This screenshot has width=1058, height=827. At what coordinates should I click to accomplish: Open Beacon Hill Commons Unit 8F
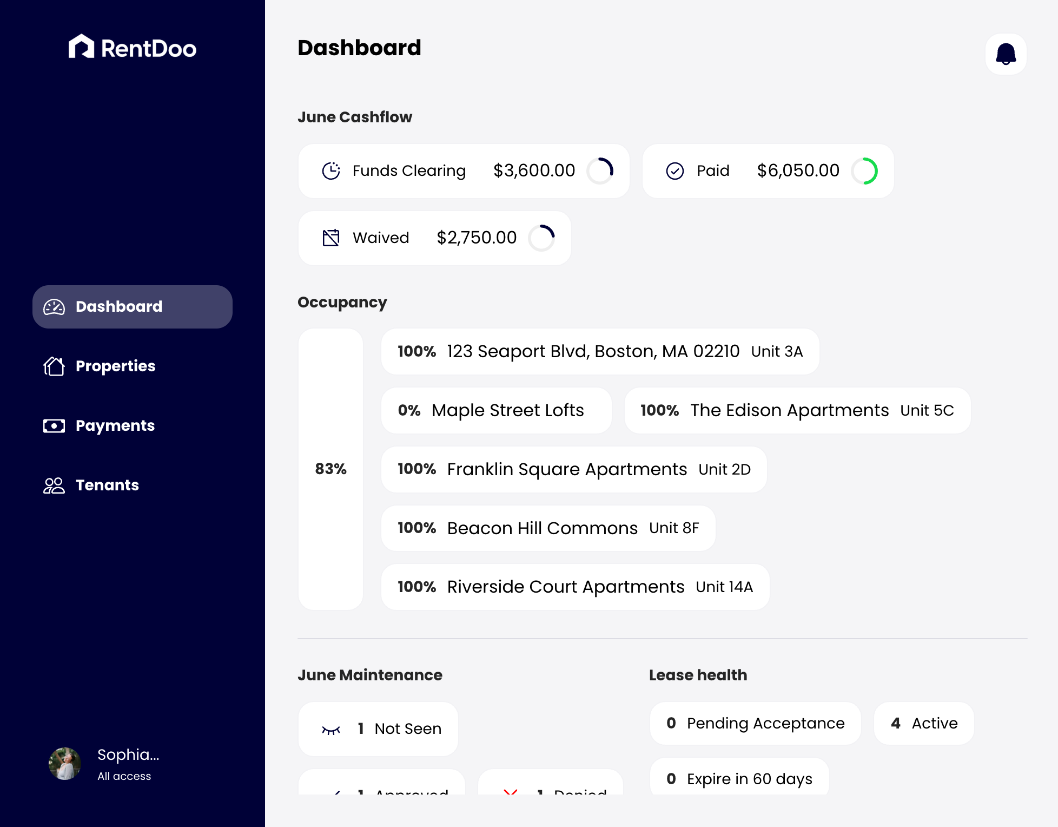[548, 529]
